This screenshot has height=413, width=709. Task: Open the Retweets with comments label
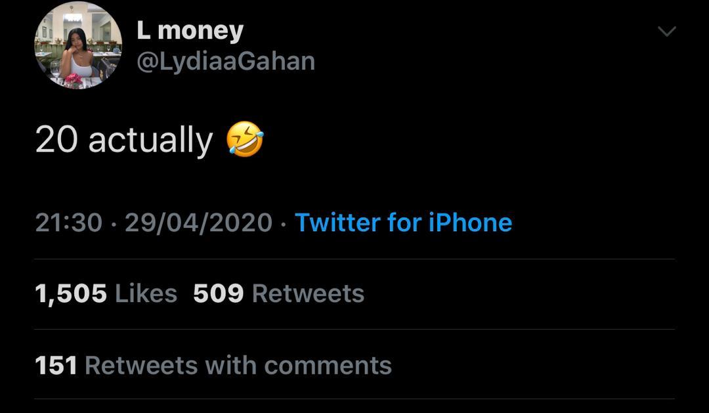click(x=238, y=365)
